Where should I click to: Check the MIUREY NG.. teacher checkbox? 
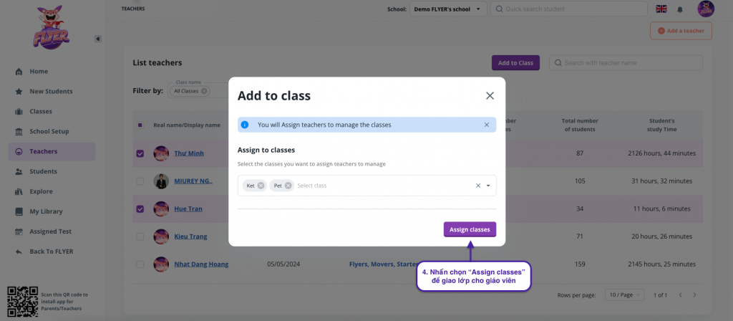click(x=140, y=181)
